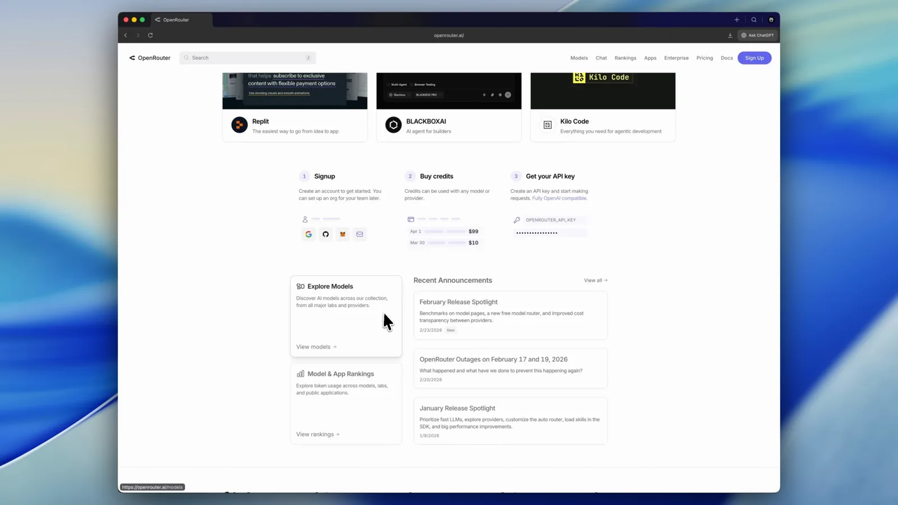The height and width of the screenshot is (505, 898).
Task: Go to the Pricing nav item
Action: coord(705,58)
